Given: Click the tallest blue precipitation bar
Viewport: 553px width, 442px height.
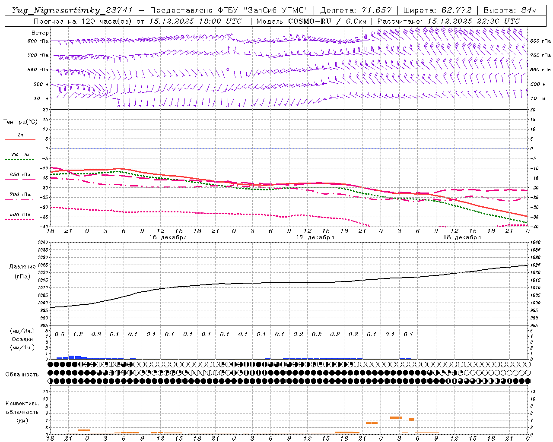Looking at the screenshot, I should pyautogui.click(x=72, y=357).
